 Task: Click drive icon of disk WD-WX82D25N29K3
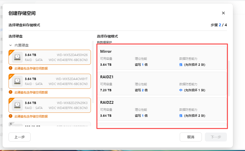coord(17,105)
